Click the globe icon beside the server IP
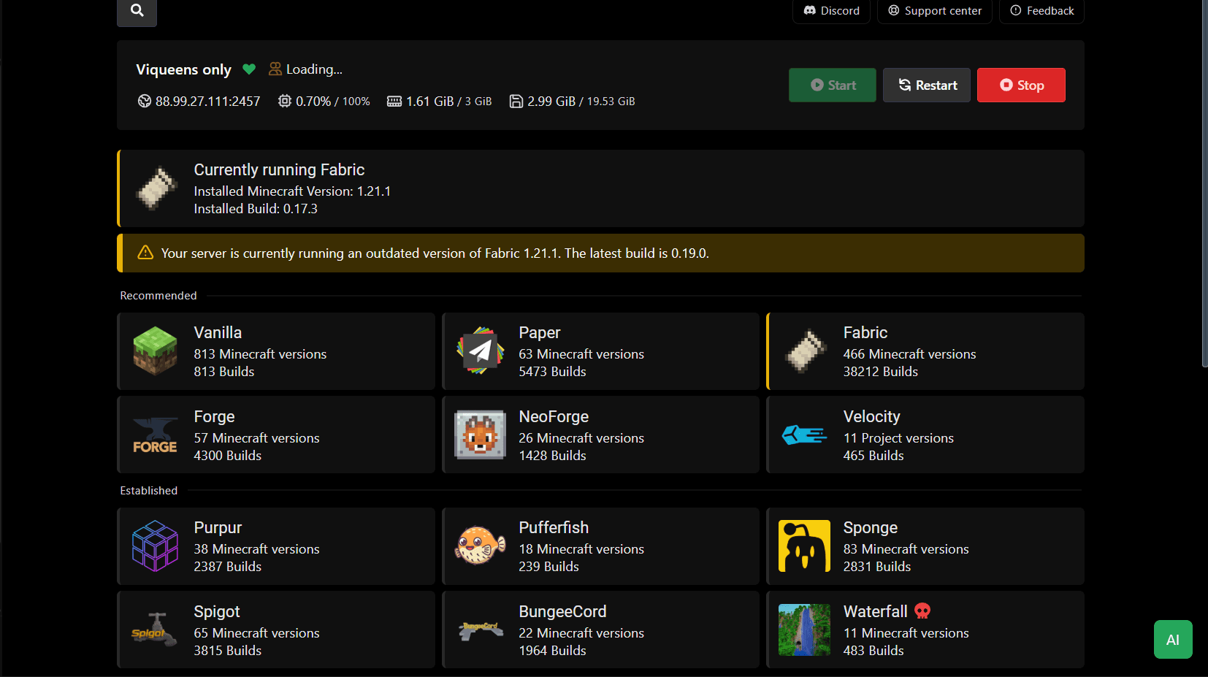Image resolution: width=1208 pixels, height=677 pixels. [145, 101]
